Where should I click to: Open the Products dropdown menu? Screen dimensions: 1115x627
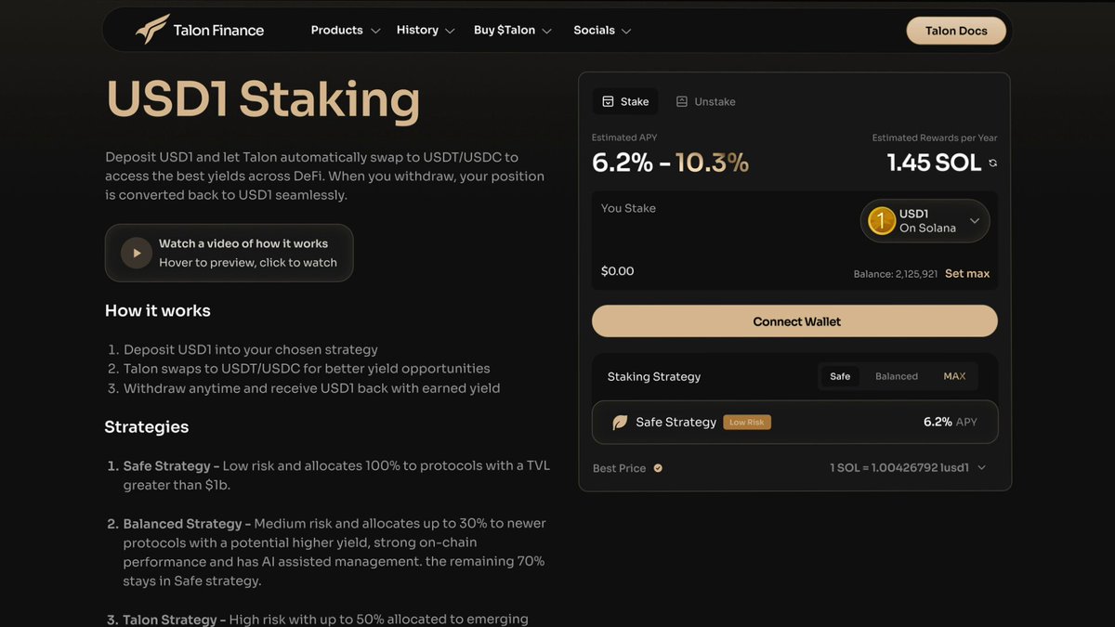[x=346, y=30]
